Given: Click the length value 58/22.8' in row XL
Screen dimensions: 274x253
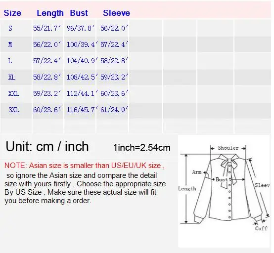Looking at the screenshot, I should tap(47, 77).
